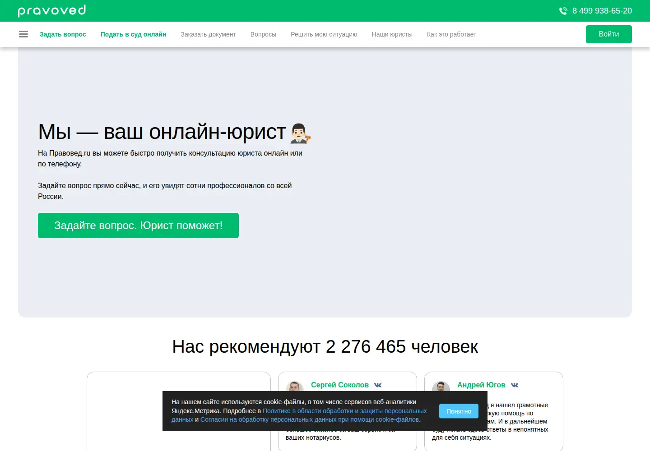View 'Наши юристы' page
The width and height of the screenshot is (650, 451).
[x=392, y=34]
